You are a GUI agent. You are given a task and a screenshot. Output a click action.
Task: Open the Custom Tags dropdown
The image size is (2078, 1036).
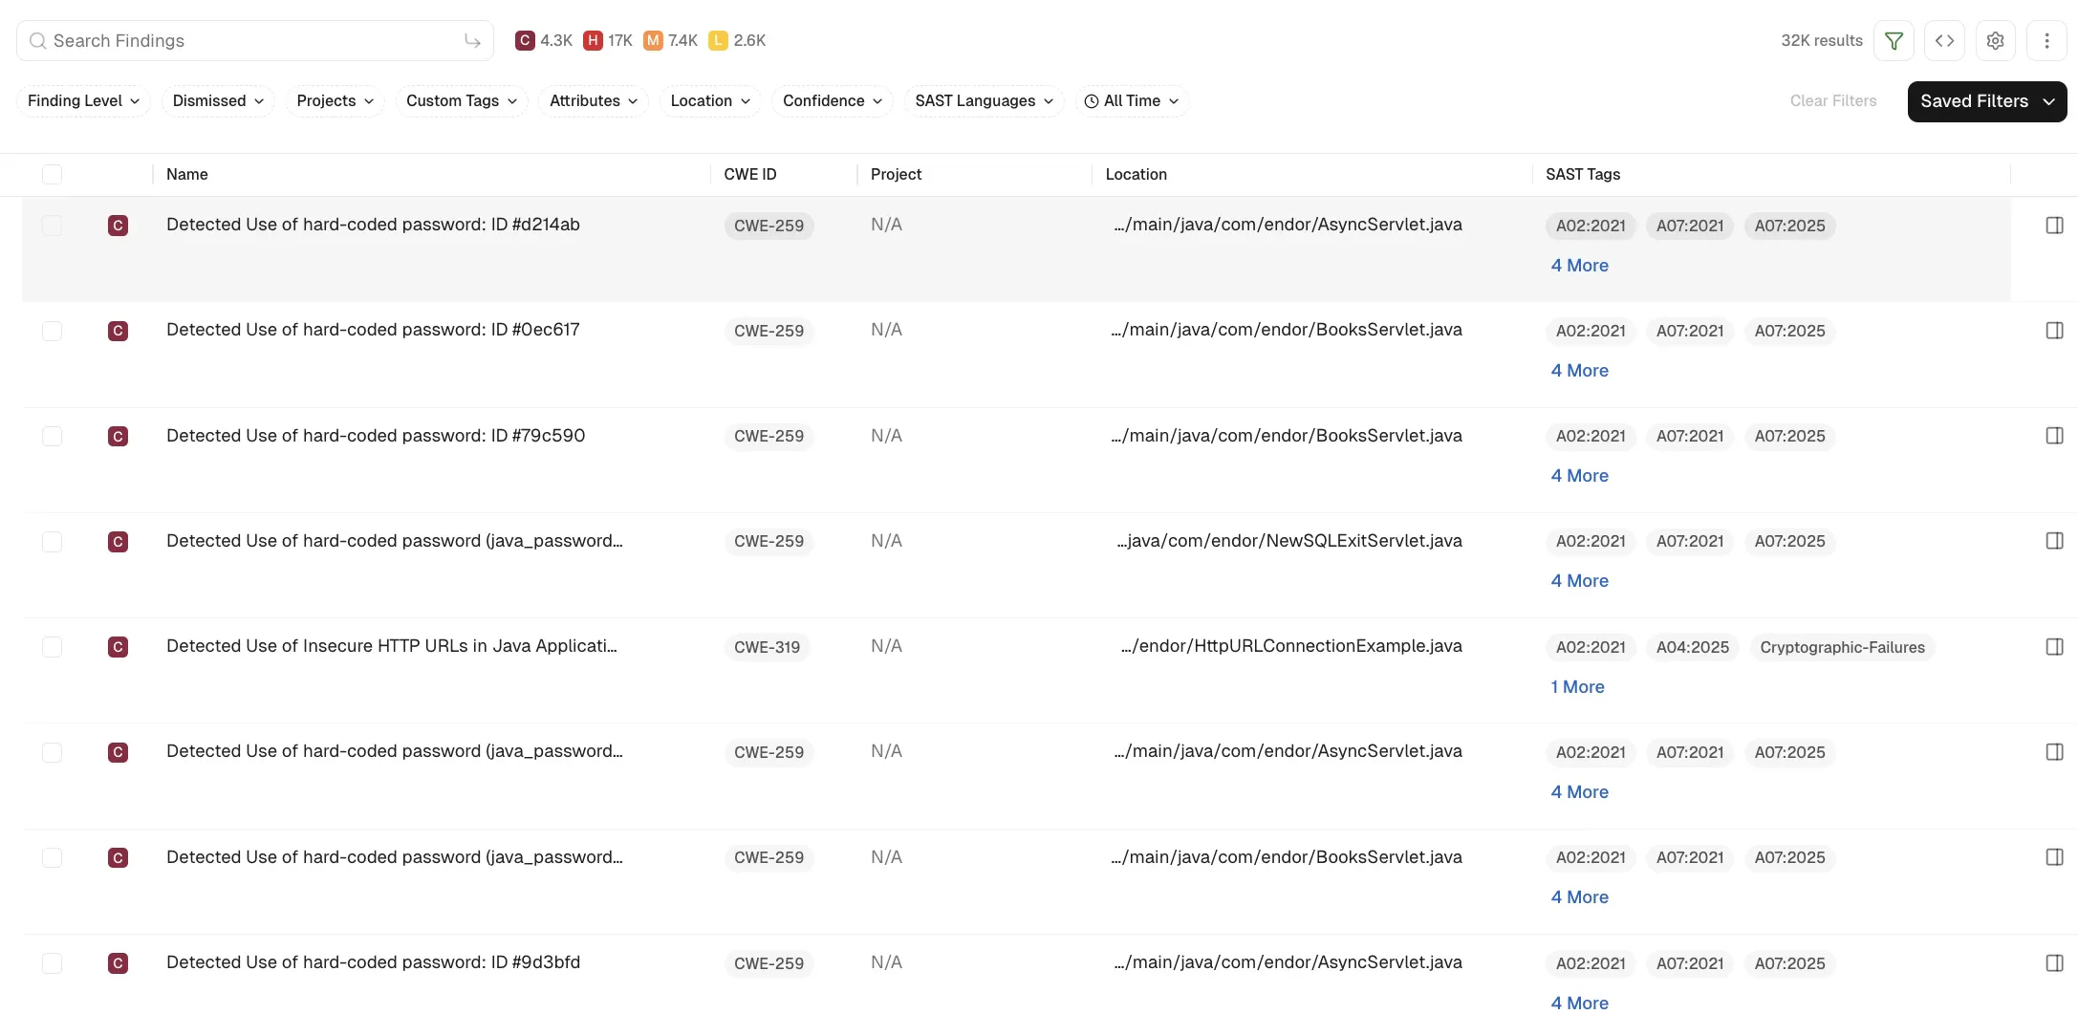[x=462, y=100]
